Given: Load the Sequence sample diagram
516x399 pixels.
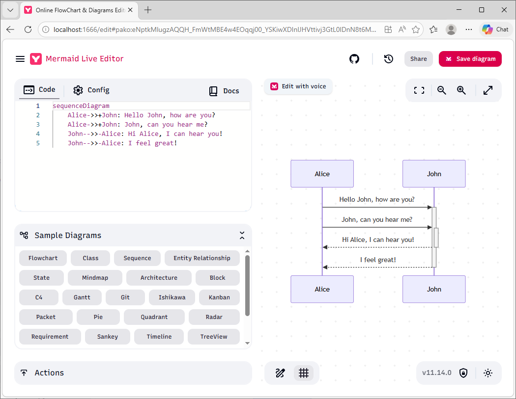Looking at the screenshot, I should [x=137, y=258].
